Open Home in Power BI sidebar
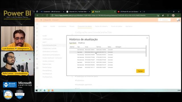Screen dimensions: 182x102 (x=37, y=28)
